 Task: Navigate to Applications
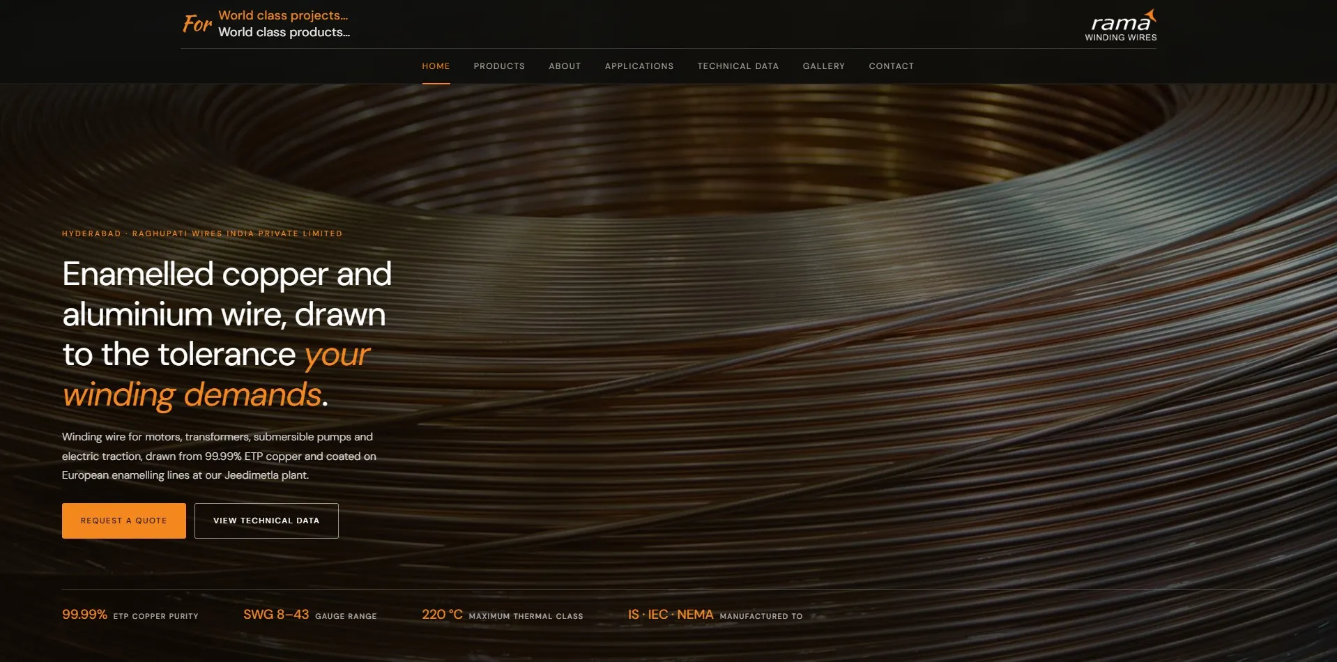click(639, 66)
